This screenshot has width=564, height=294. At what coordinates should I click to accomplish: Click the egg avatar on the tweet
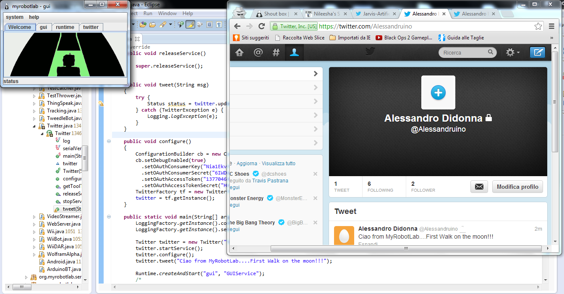344,236
